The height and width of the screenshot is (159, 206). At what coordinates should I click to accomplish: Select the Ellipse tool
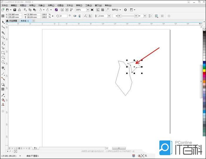pos(3,57)
